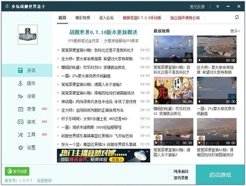Refresh the page with the reload icon
The width and height of the screenshot is (246, 186).
click(x=237, y=17)
